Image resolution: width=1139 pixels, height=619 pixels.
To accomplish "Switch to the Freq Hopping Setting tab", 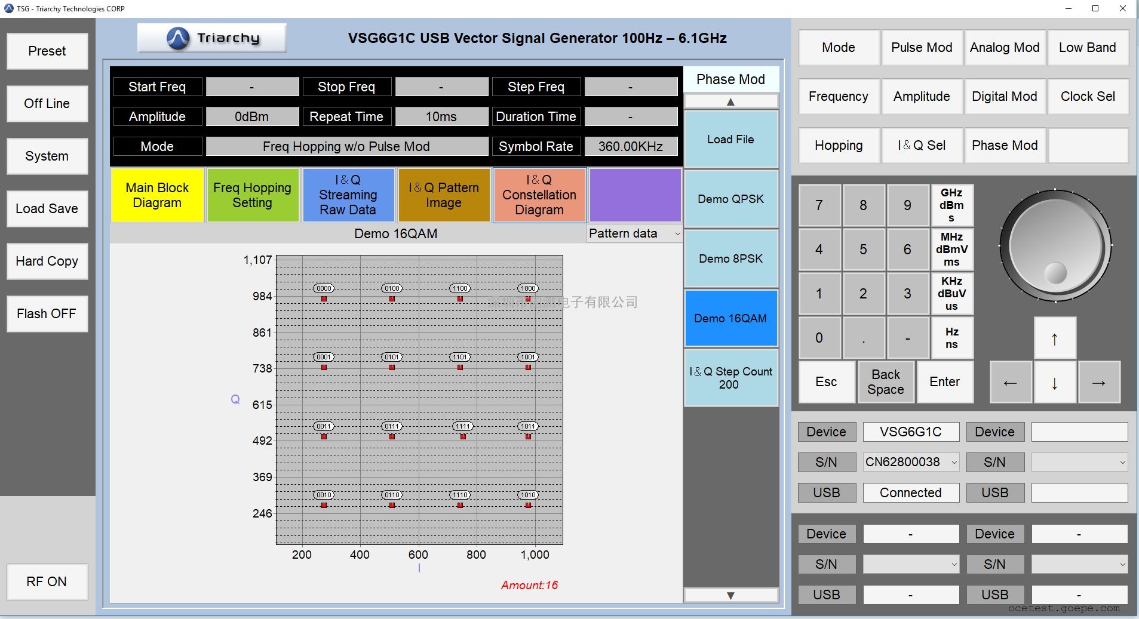I will (x=253, y=195).
